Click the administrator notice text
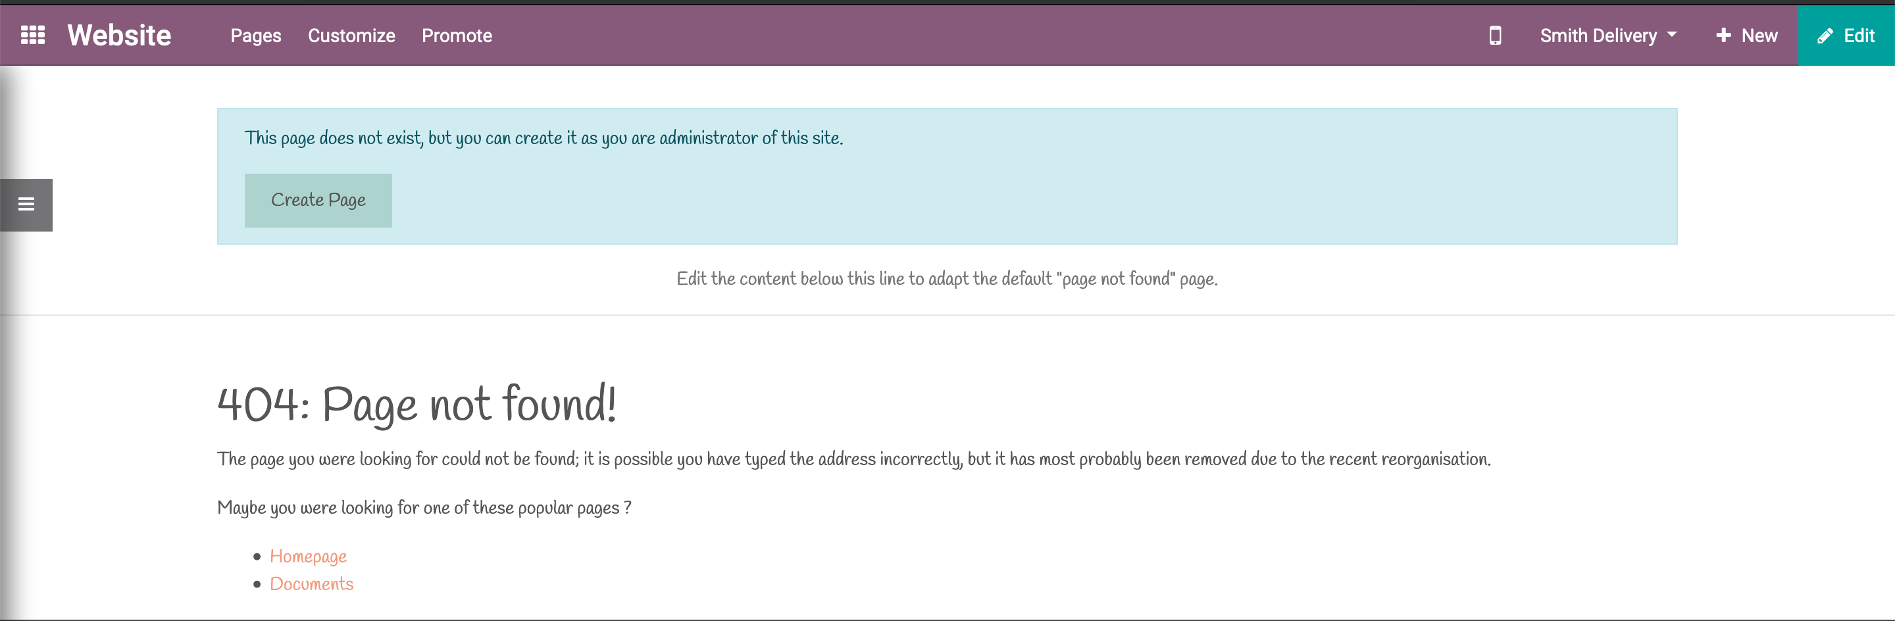Screen dimensions: 1895x621 pyautogui.click(x=544, y=138)
